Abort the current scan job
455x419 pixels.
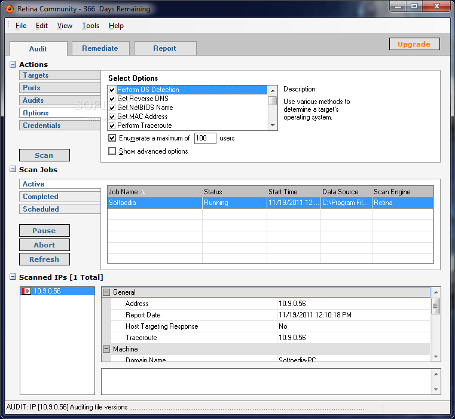tap(44, 245)
